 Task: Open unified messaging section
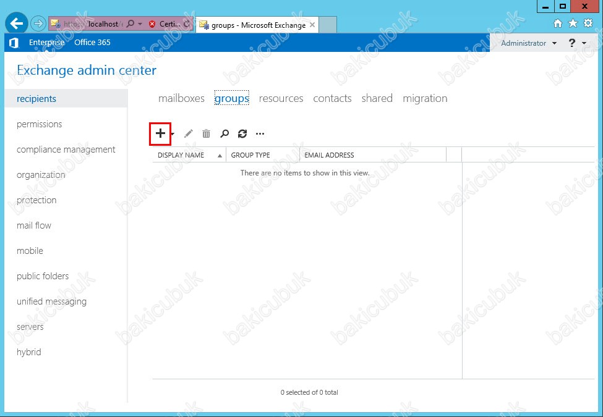click(x=51, y=301)
